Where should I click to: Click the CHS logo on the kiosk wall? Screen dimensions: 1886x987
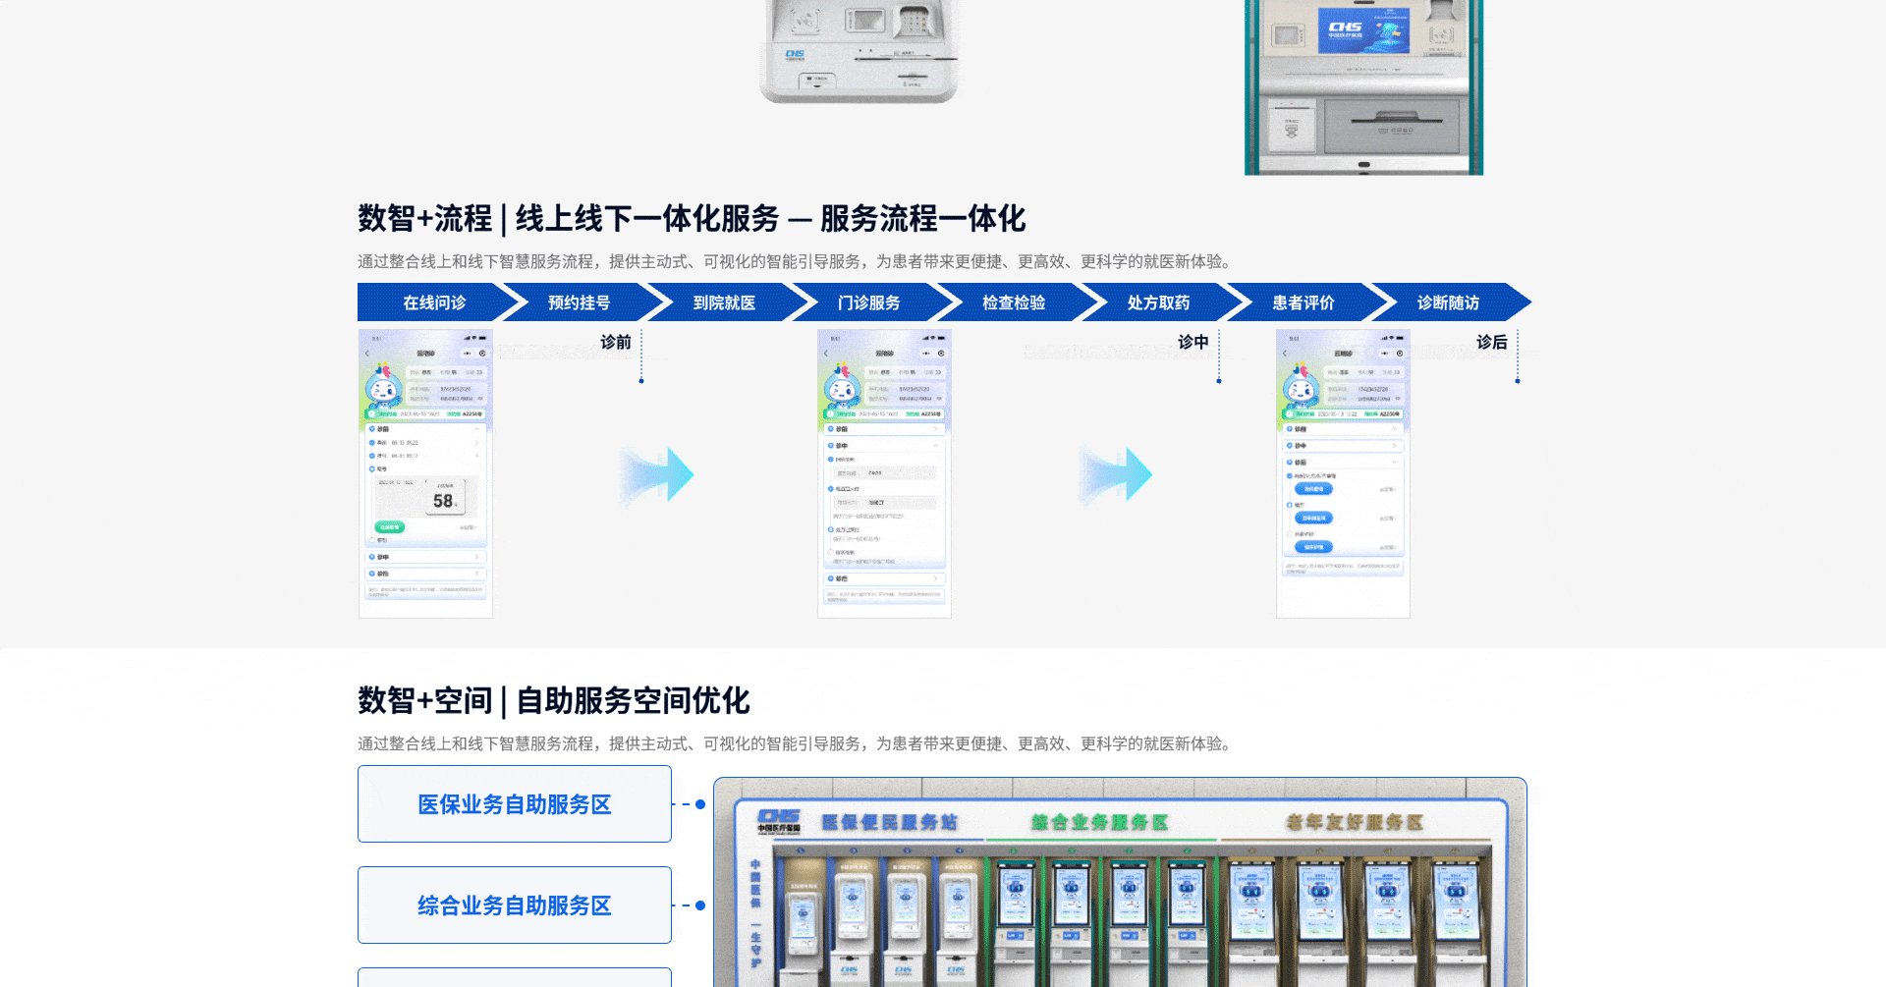(778, 821)
